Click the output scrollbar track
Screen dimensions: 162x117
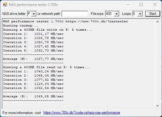[x=158, y=64]
